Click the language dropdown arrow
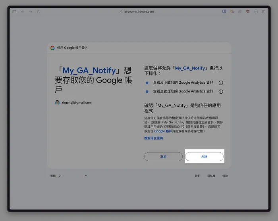The height and width of the screenshot is (221, 278). coord(86,176)
